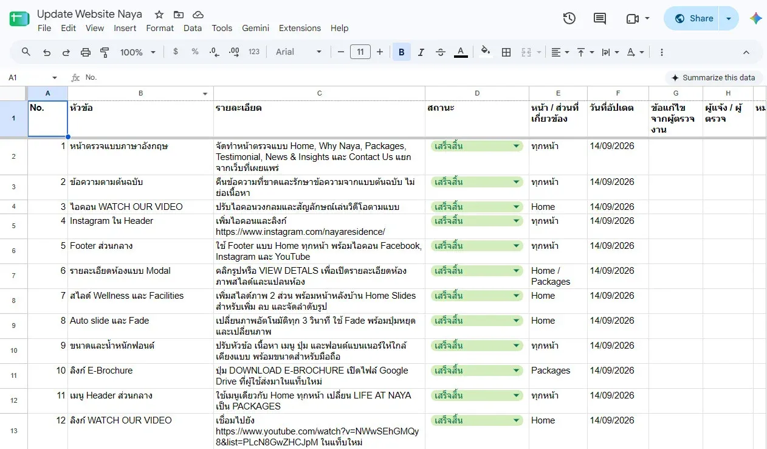
Task: Toggle bold formatting
Action: [401, 52]
